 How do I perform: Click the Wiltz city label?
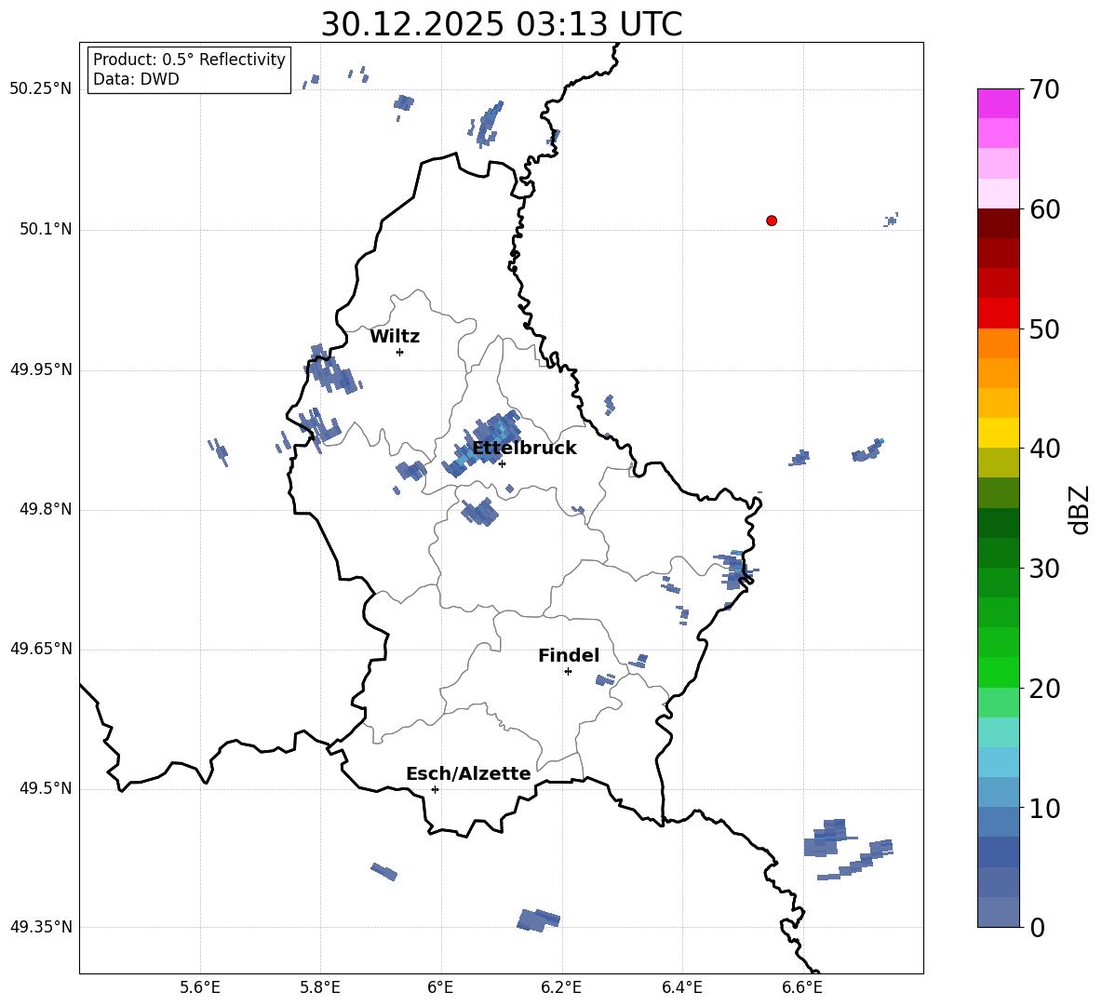[x=395, y=337]
